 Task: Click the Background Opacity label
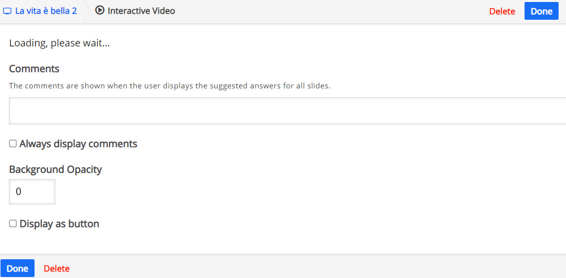pos(56,169)
